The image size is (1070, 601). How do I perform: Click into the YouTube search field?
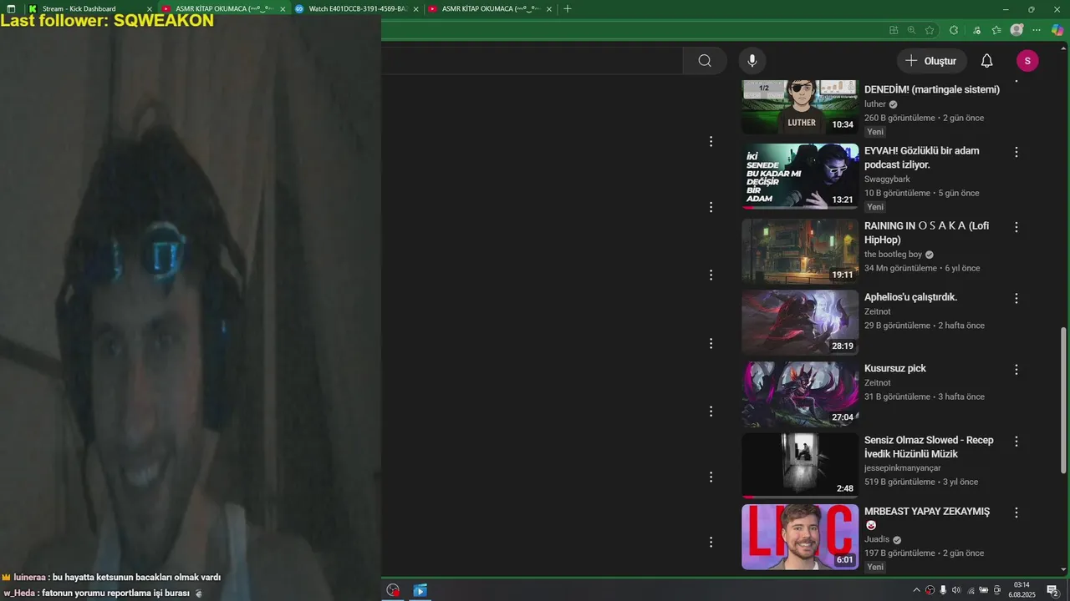pos(532,61)
